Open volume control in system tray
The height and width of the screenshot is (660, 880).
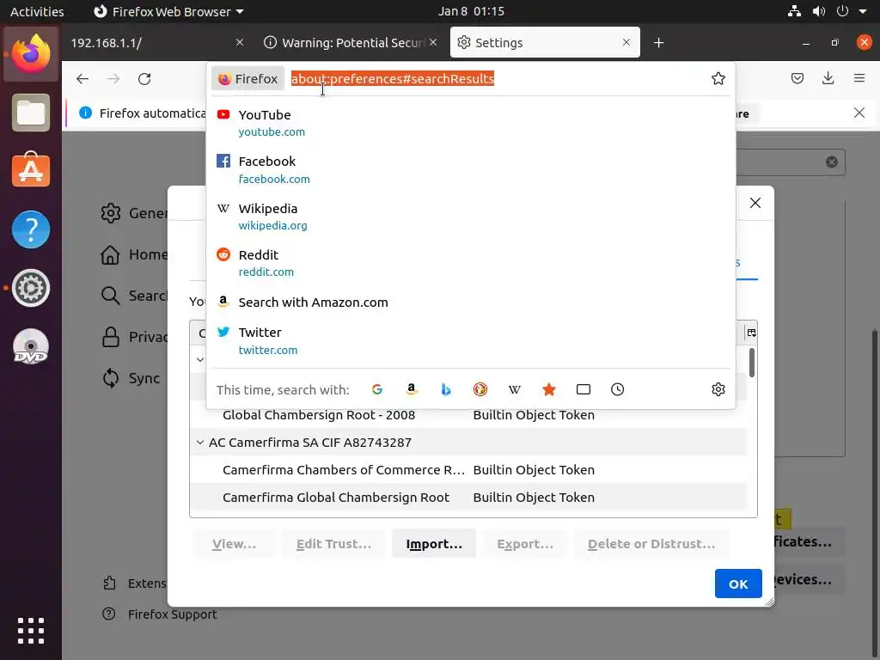819,11
